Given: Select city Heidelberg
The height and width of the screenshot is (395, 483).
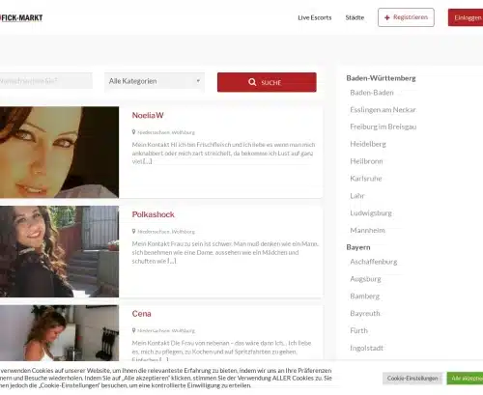Looking at the screenshot, I should [368, 144].
